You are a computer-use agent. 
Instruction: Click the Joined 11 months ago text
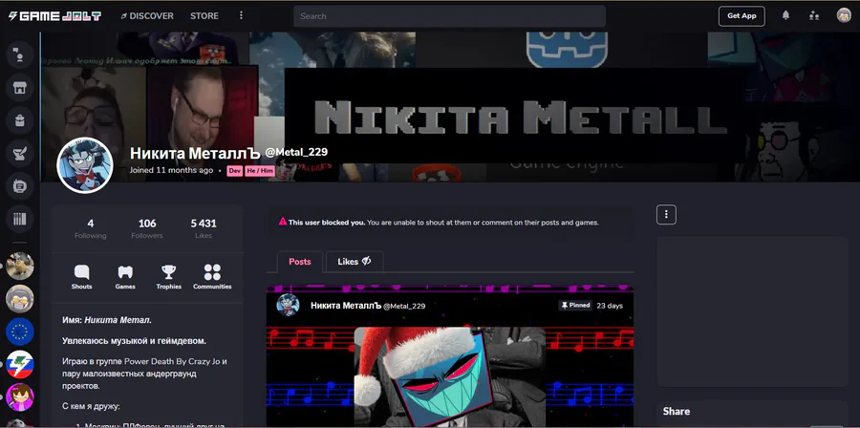coord(171,170)
